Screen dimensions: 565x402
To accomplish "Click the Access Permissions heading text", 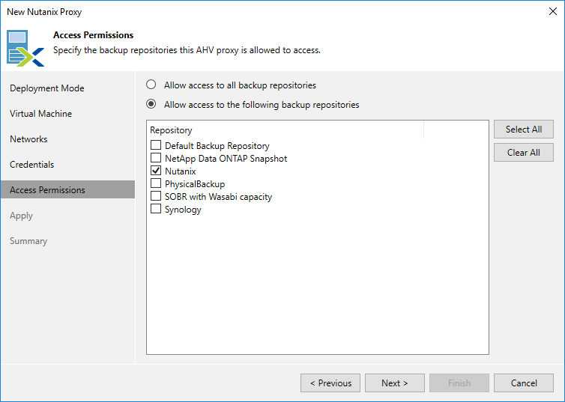I will click(x=94, y=35).
